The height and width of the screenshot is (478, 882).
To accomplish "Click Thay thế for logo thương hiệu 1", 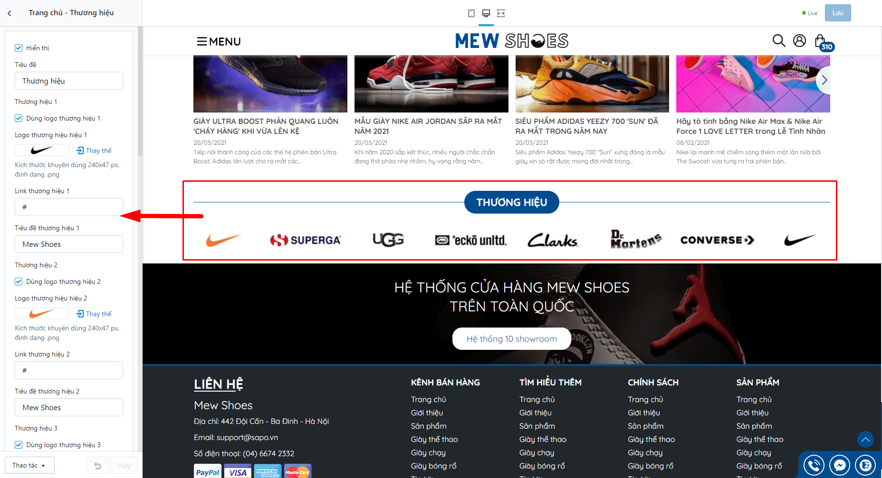I will pos(94,150).
